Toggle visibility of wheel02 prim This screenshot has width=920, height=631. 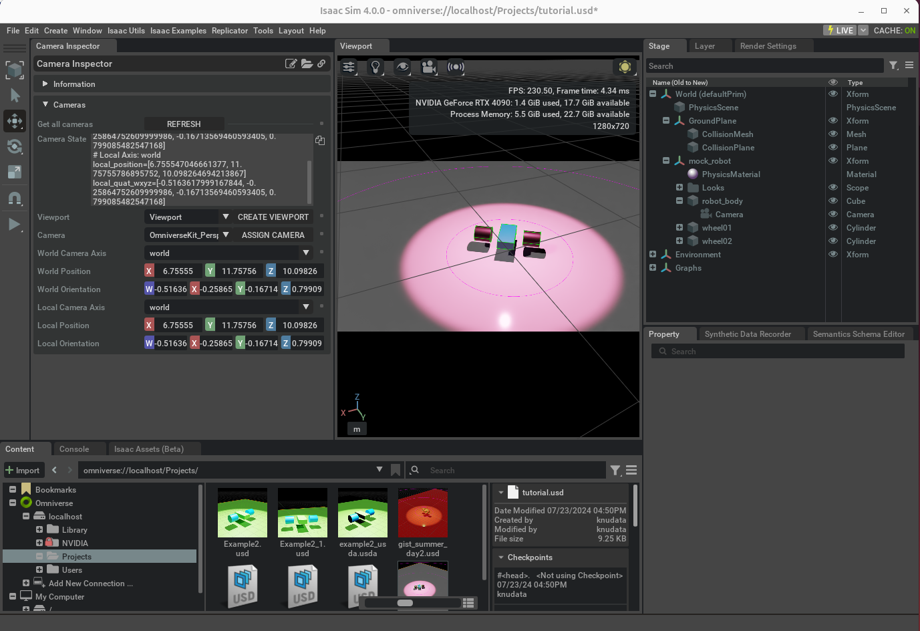[x=833, y=241]
